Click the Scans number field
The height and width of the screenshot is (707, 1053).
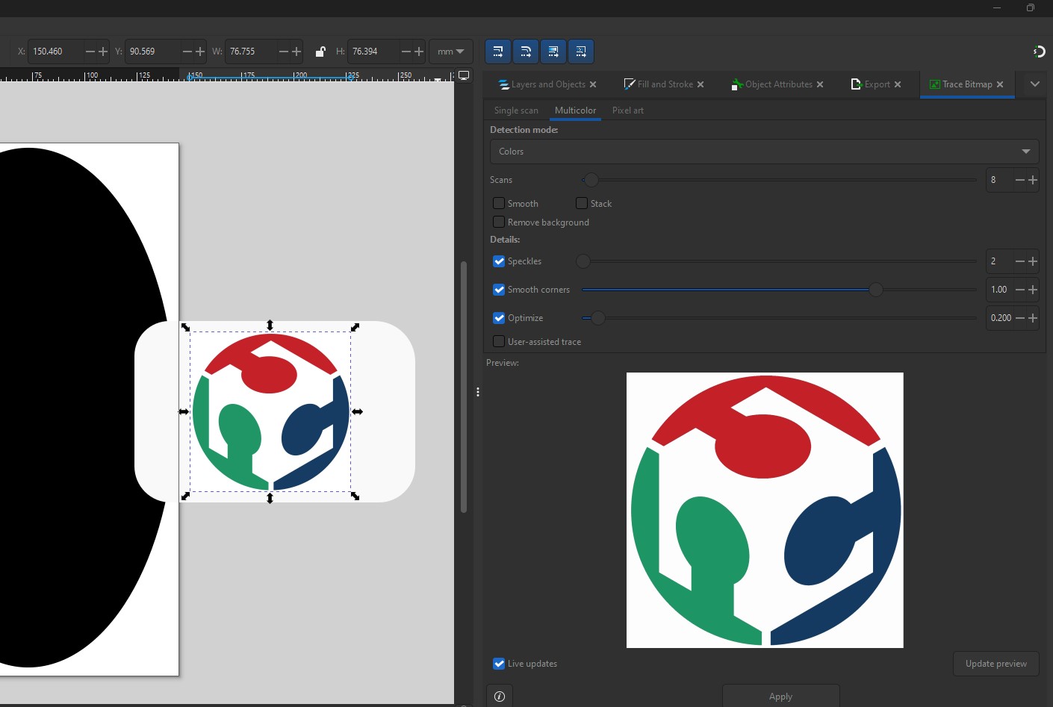coord(999,180)
